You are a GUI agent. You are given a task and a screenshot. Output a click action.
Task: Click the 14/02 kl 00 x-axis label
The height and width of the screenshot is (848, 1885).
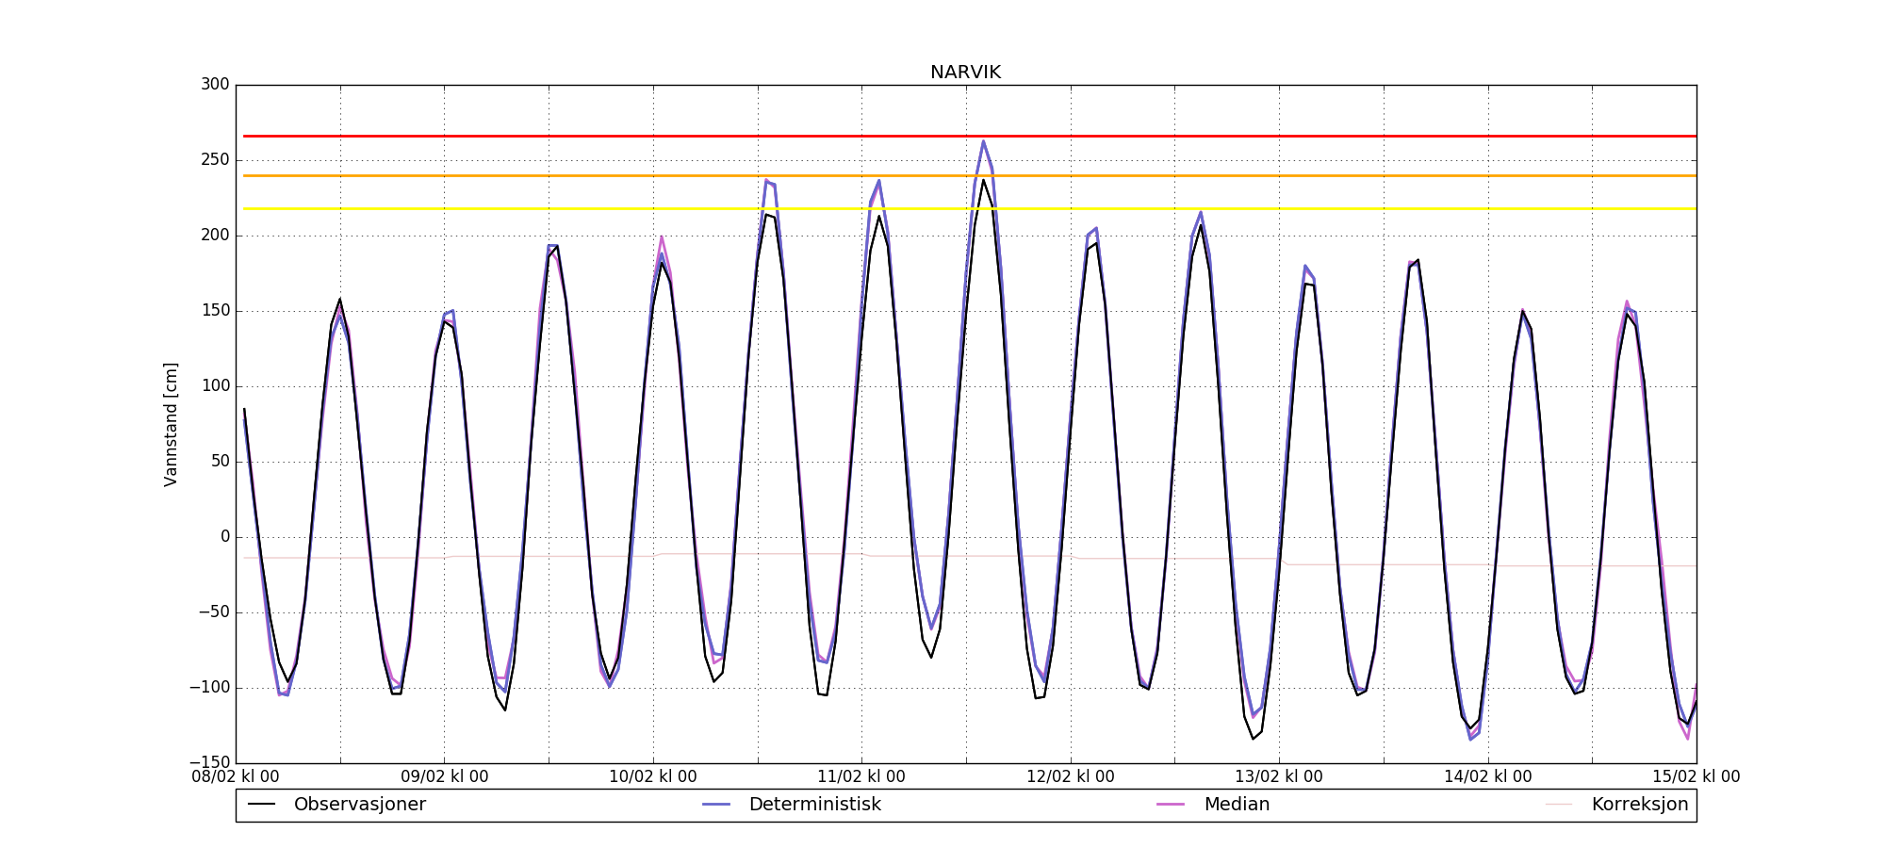pos(1488,777)
